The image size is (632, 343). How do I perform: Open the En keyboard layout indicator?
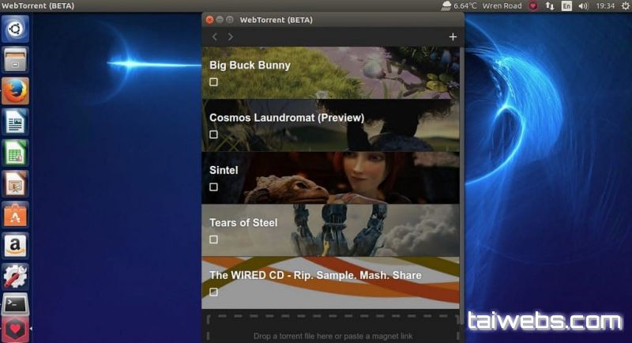click(566, 6)
